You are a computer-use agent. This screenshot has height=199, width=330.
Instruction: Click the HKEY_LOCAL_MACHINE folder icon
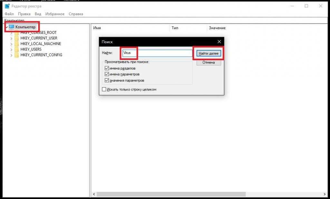pos(17,44)
